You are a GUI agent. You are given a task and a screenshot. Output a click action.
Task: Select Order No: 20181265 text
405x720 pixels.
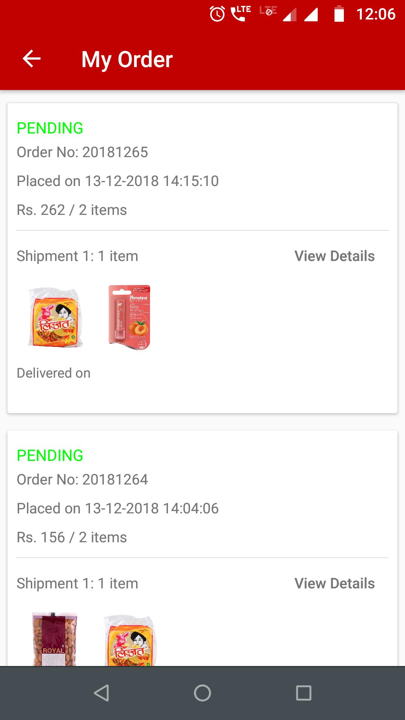pyautogui.click(x=82, y=152)
